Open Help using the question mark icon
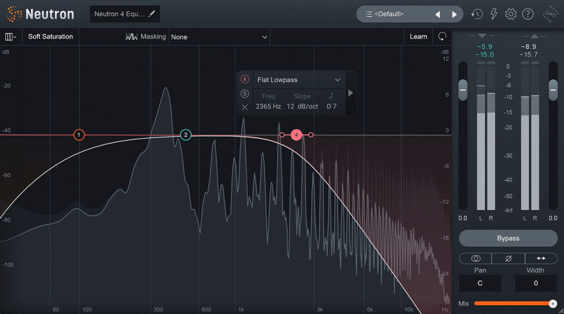The height and width of the screenshot is (314, 564). [x=528, y=14]
